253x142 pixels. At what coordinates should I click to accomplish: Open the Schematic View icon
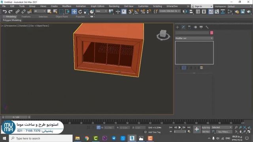coord(223,11)
